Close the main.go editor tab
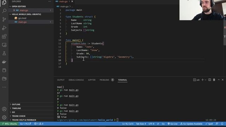Screen dimensions: 226x127 point(72,1)
